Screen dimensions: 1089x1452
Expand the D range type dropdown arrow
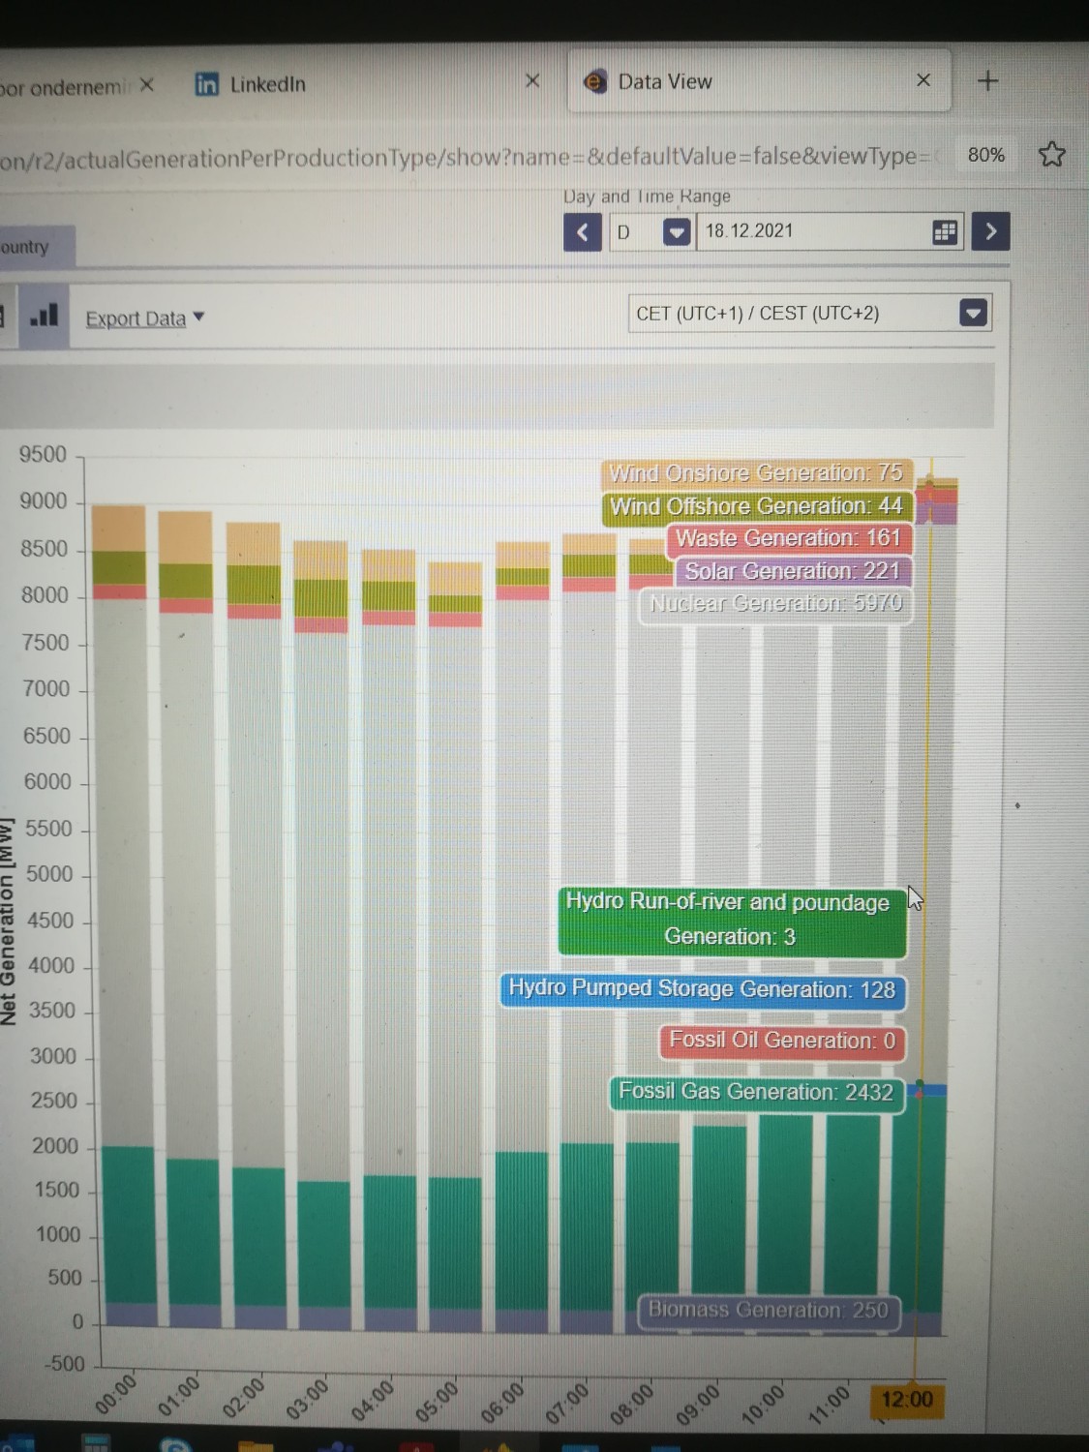pos(677,232)
